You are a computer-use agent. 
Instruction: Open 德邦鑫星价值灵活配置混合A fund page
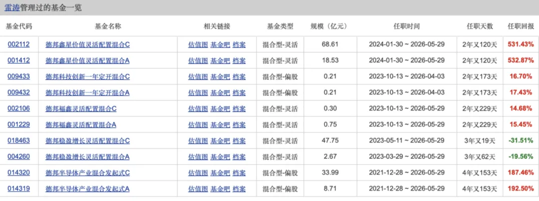[x=87, y=60]
